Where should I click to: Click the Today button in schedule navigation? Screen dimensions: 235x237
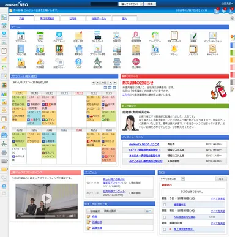(x=104, y=83)
